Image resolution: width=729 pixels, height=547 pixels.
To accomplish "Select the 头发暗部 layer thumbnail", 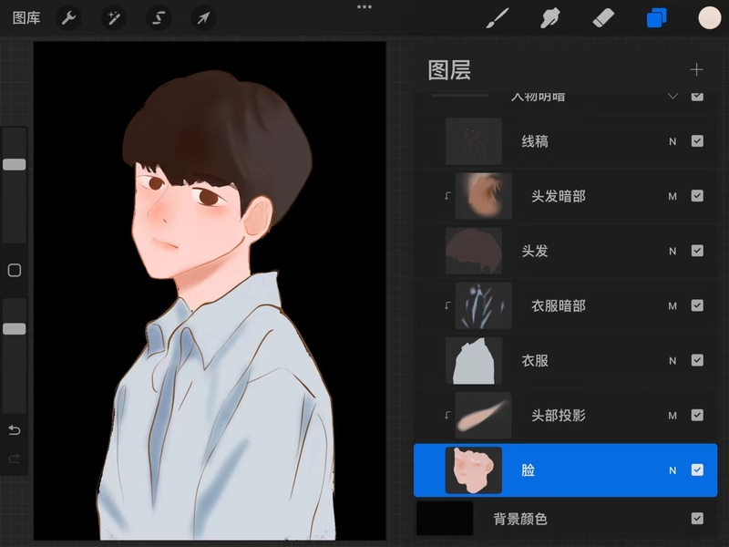I will (483, 196).
